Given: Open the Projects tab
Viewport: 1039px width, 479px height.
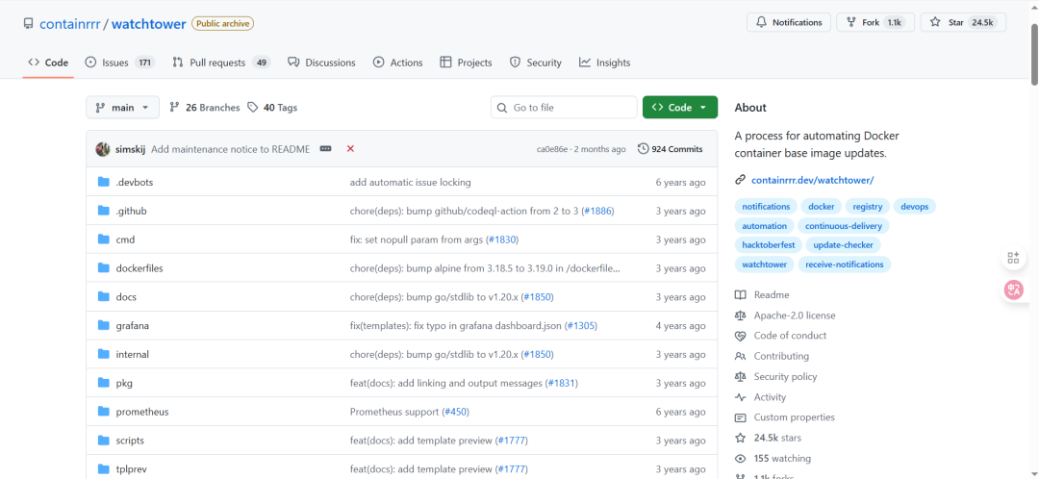Looking at the screenshot, I should click(466, 63).
